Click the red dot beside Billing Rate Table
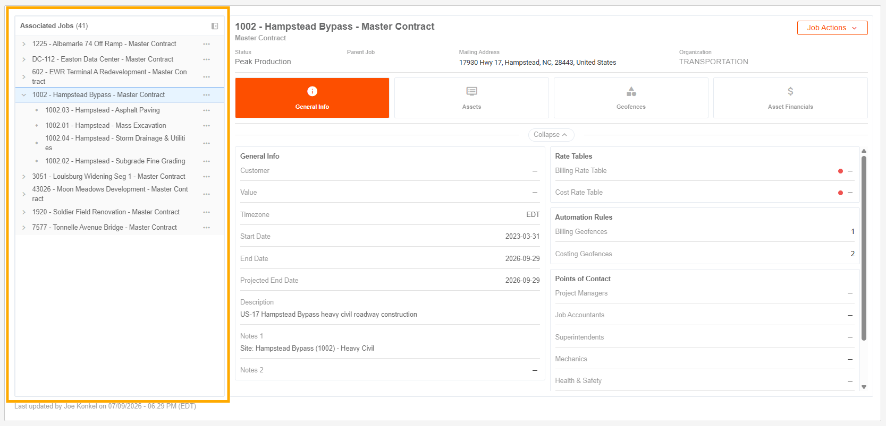This screenshot has height=426, width=886. coord(840,171)
